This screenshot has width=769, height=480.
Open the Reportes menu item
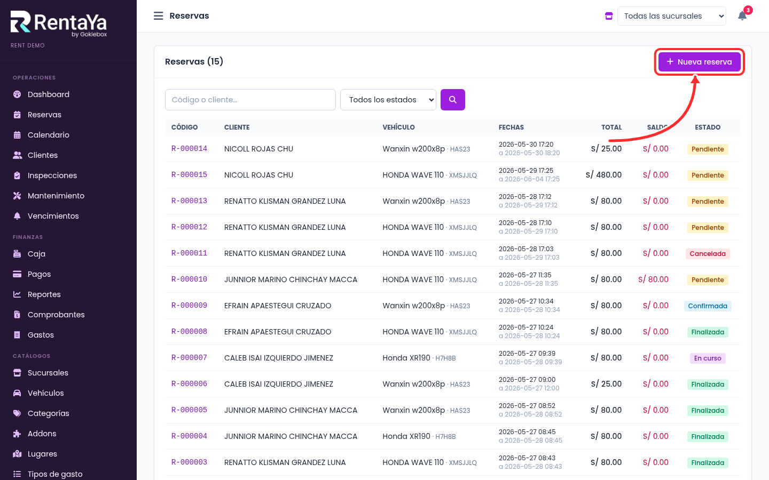[68, 294]
